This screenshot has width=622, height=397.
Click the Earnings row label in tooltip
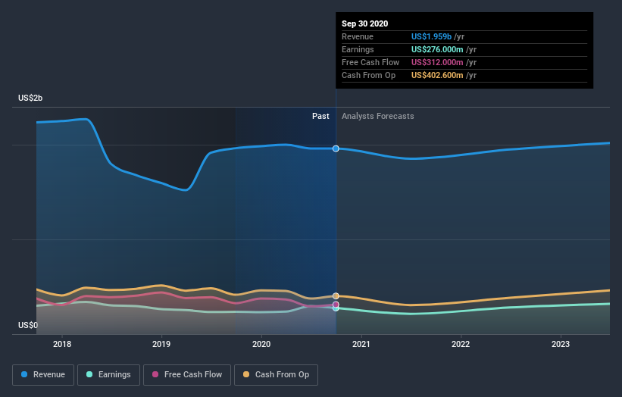click(x=358, y=49)
